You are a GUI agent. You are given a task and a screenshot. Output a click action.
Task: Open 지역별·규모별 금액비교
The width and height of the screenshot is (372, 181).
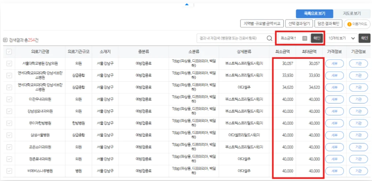262,24
